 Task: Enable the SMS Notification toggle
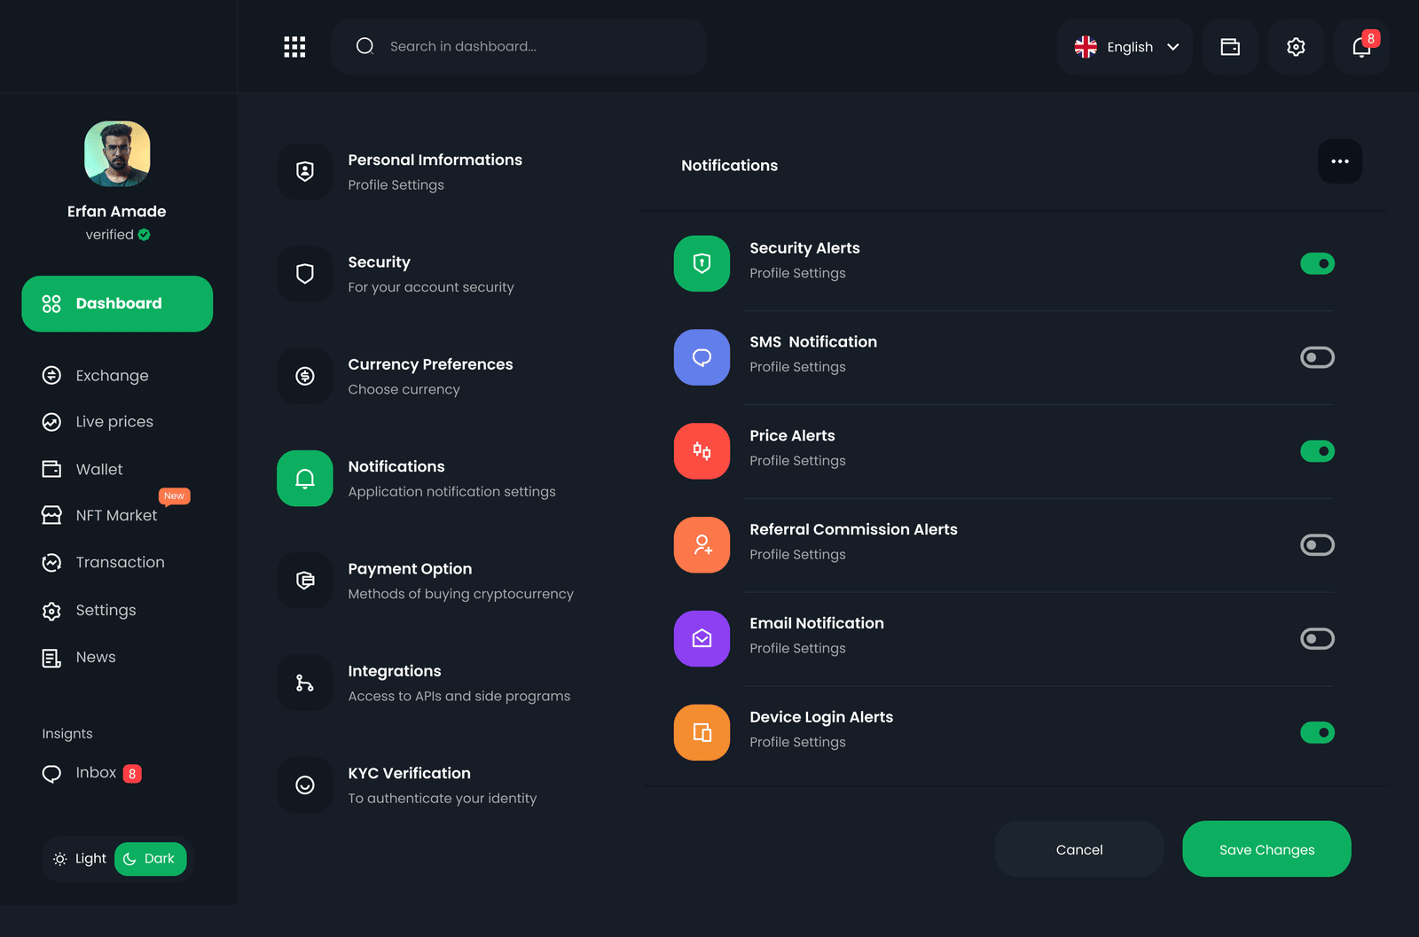(x=1317, y=357)
